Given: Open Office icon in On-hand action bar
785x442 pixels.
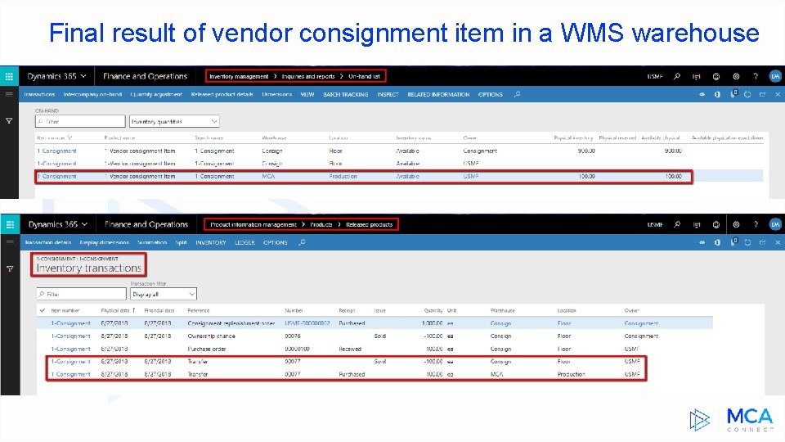Looking at the screenshot, I should coord(717,94).
